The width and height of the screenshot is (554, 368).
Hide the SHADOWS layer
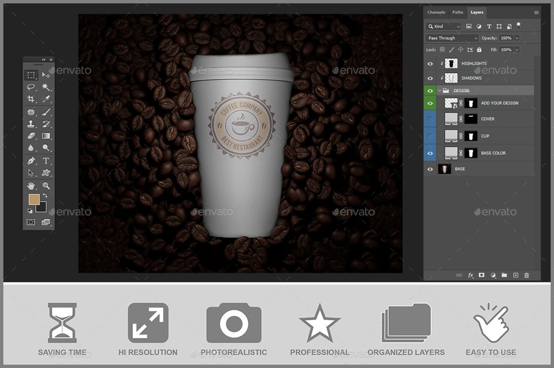(x=430, y=78)
